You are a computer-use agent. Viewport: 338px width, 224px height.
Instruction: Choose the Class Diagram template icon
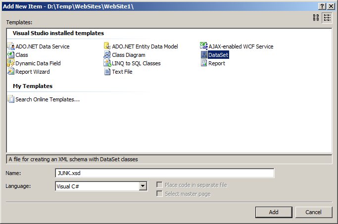[107, 55]
